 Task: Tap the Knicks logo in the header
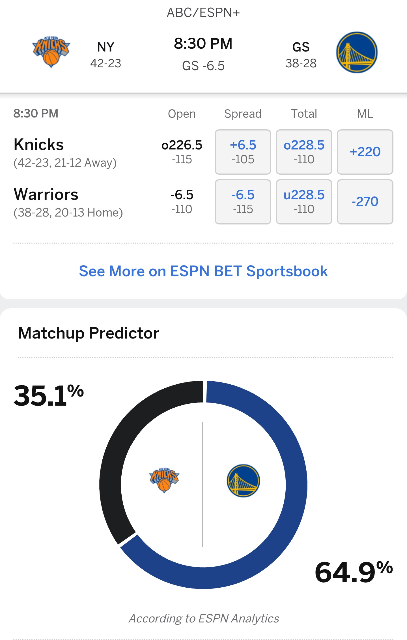[x=51, y=52]
